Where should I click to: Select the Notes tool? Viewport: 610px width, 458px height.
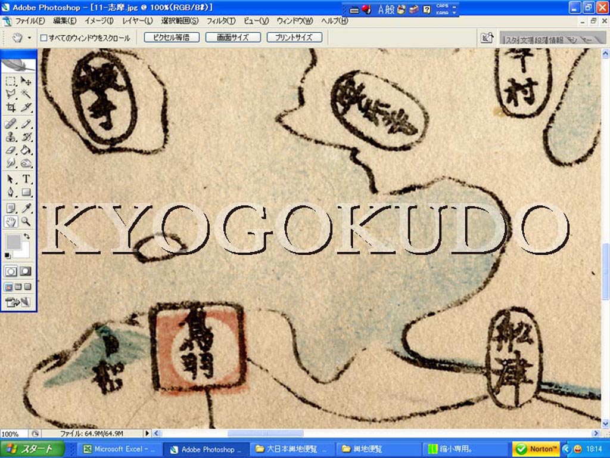(x=11, y=208)
